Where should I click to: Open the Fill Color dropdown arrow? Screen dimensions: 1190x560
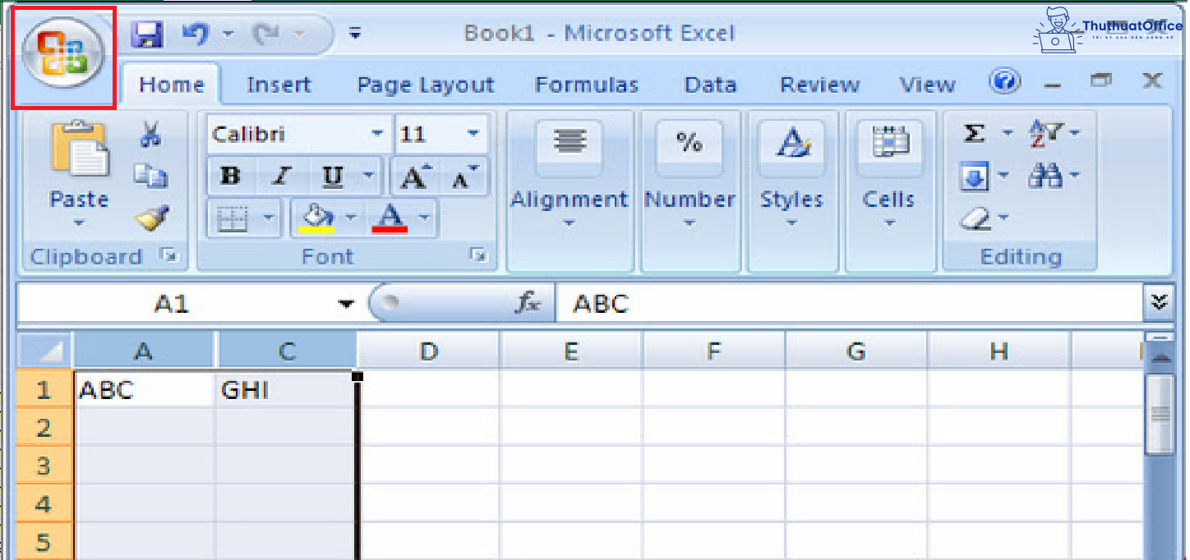coord(350,218)
